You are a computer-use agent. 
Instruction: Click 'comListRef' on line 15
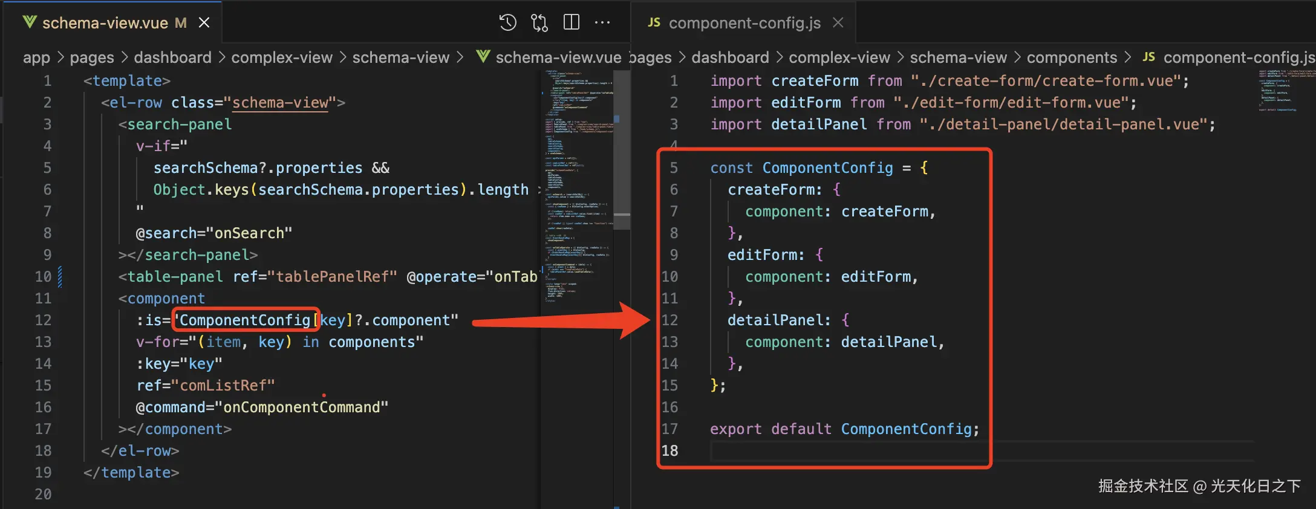pos(223,385)
